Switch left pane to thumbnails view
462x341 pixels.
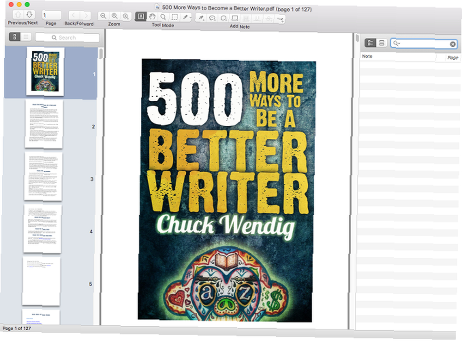click(14, 37)
